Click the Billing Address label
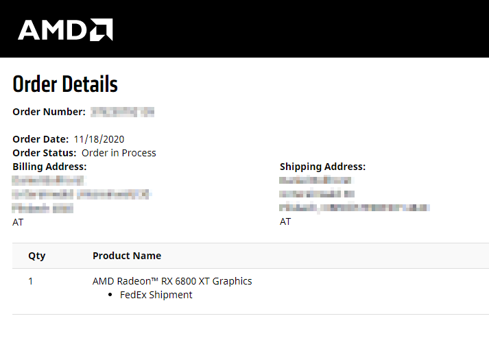Viewport: 489px width, 338px height. click(49, 167)
